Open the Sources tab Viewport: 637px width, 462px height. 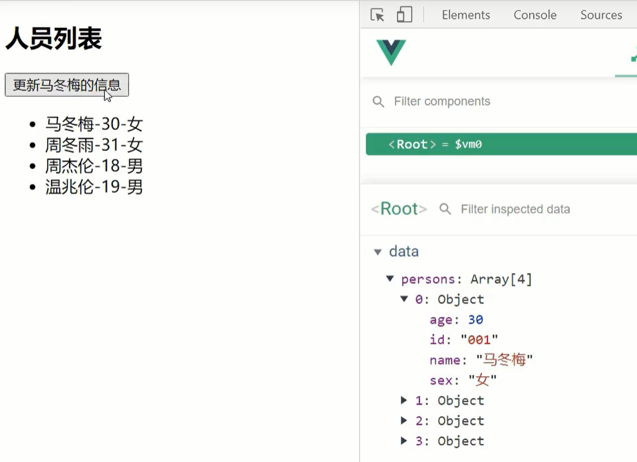(602, 15)
